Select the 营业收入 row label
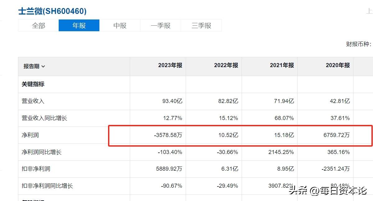Screen dimensions: 373x201 pyautogui.click(x=33, y=101)
